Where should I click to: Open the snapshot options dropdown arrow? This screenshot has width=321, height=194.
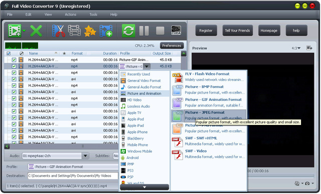click(313, 183)
